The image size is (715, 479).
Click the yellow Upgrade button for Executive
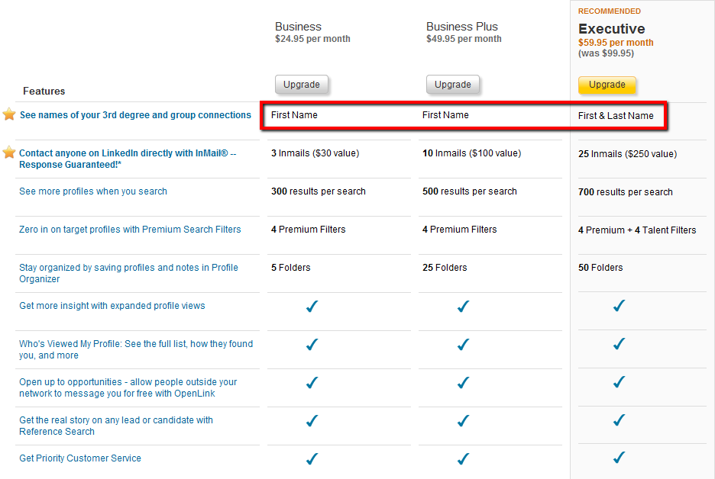coord(607,85)
